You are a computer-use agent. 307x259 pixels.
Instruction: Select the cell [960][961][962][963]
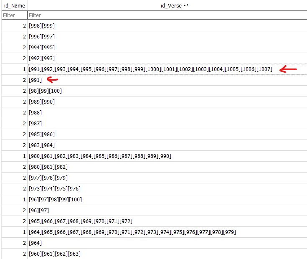[167, 254]
